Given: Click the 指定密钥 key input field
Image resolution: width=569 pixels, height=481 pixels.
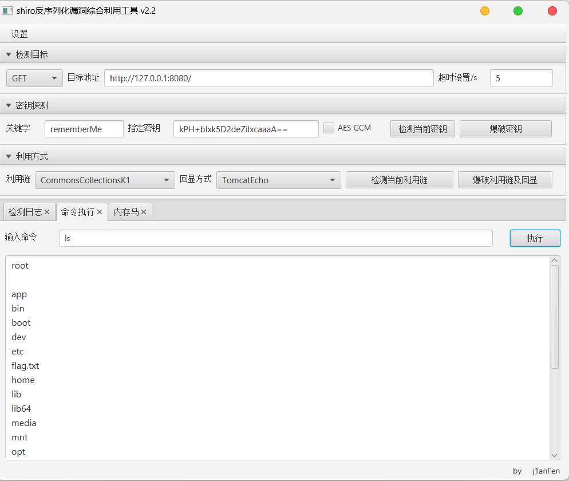Looking at the screenshot, I should pos(246,129).
